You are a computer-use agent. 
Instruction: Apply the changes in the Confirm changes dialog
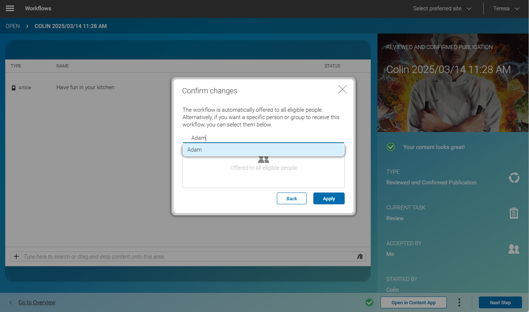328,198
